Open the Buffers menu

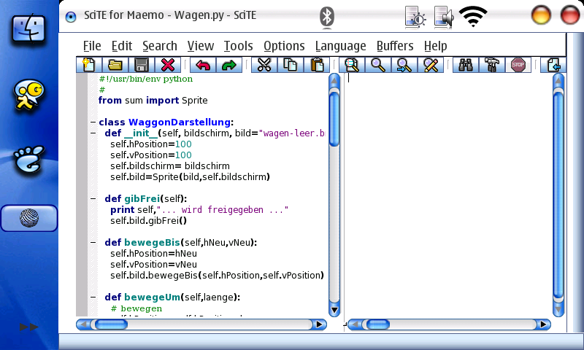click(394, 46)
